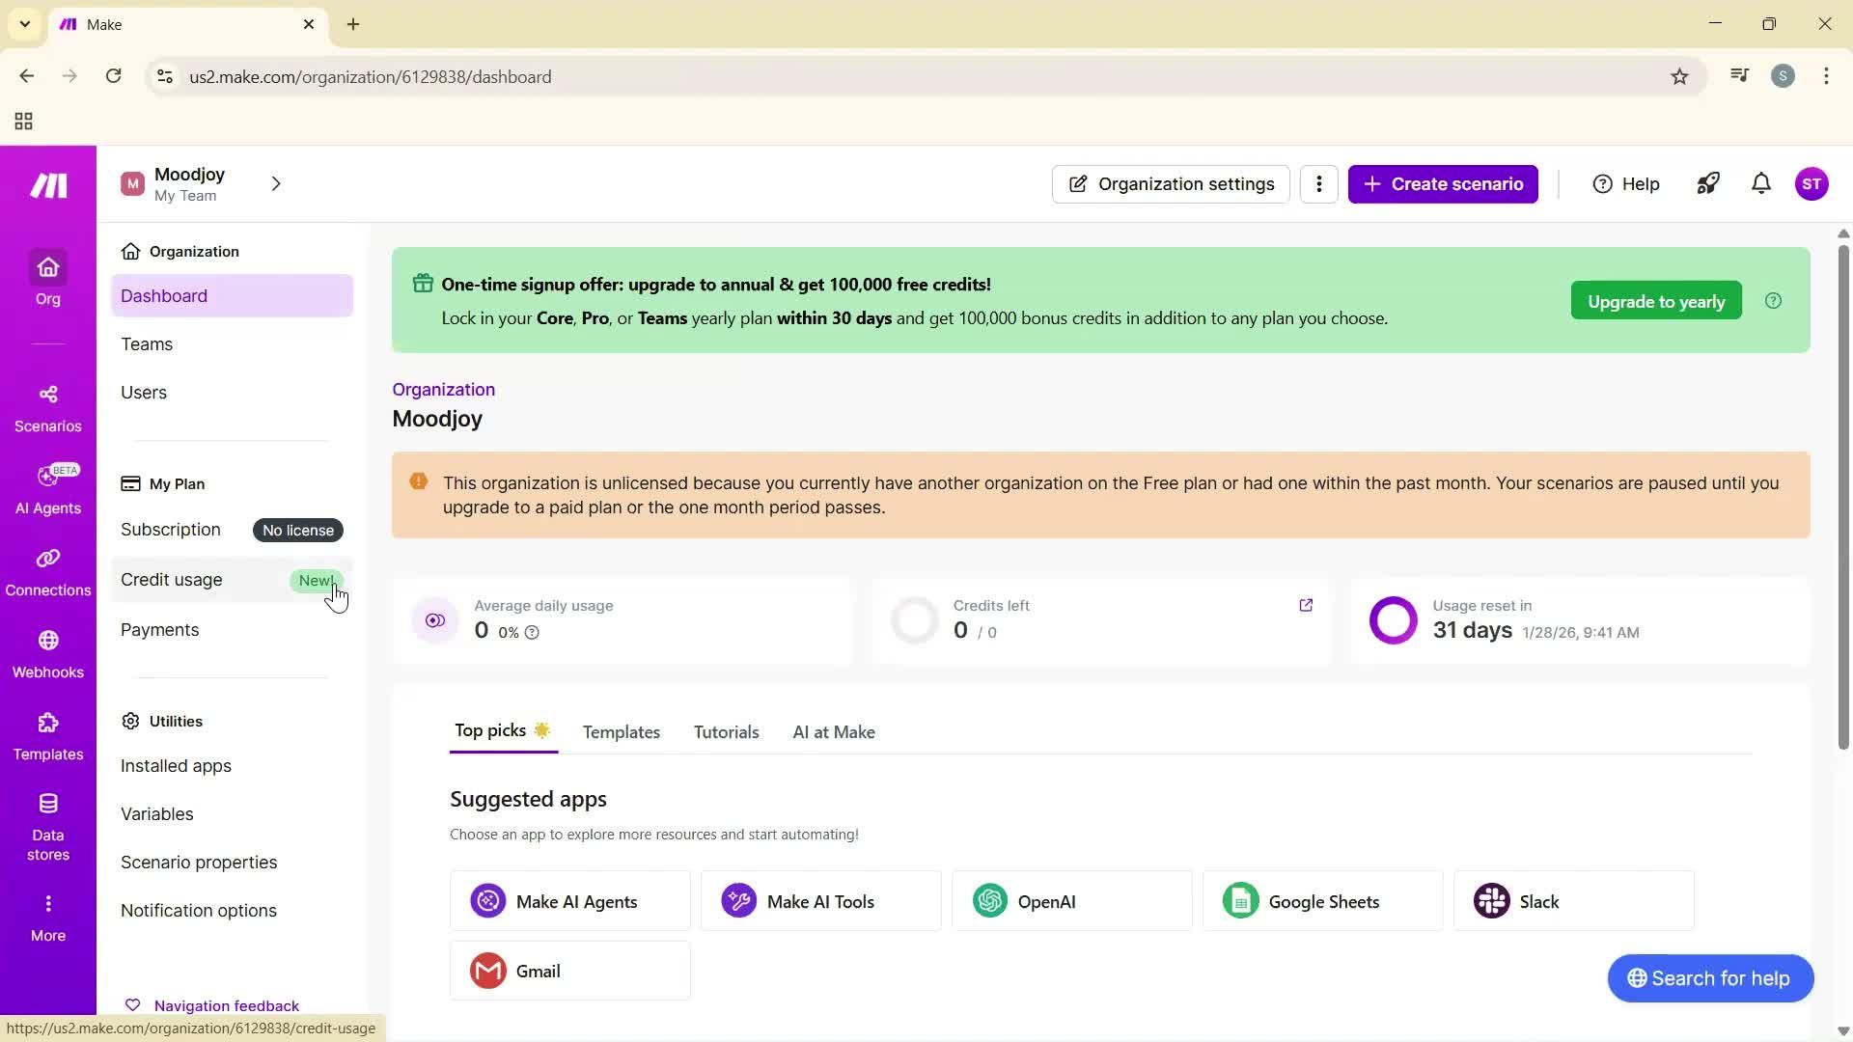The image size is (1853, 1042).
Task: Open the notifications bell
Action: pos(1760,183)
